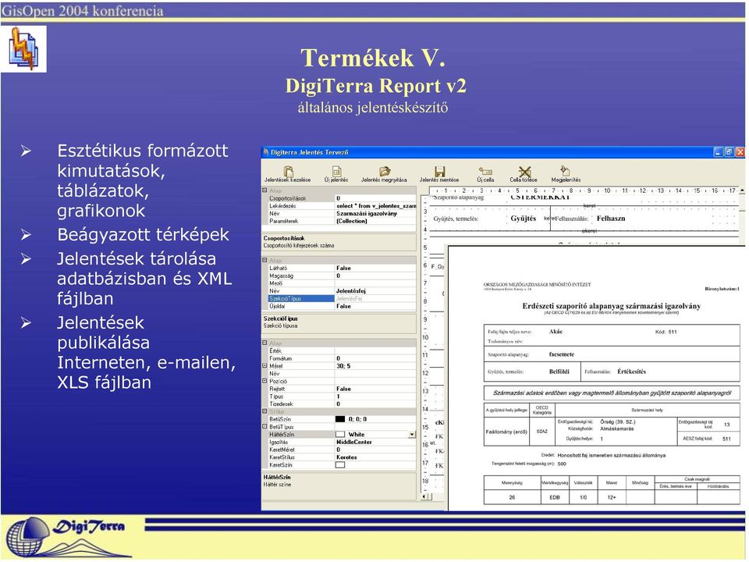
Task: Expand the Méret property node
Action: [264, 365]
